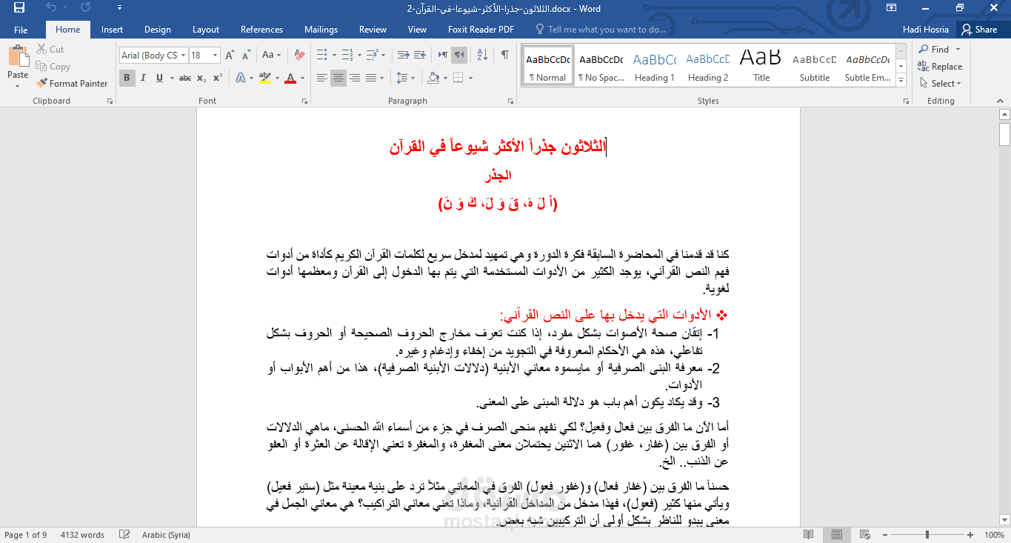Viewport: 1011px width, 543px height.
Task: Open the Change Case (Aa) menu
Action: (271, 55)
